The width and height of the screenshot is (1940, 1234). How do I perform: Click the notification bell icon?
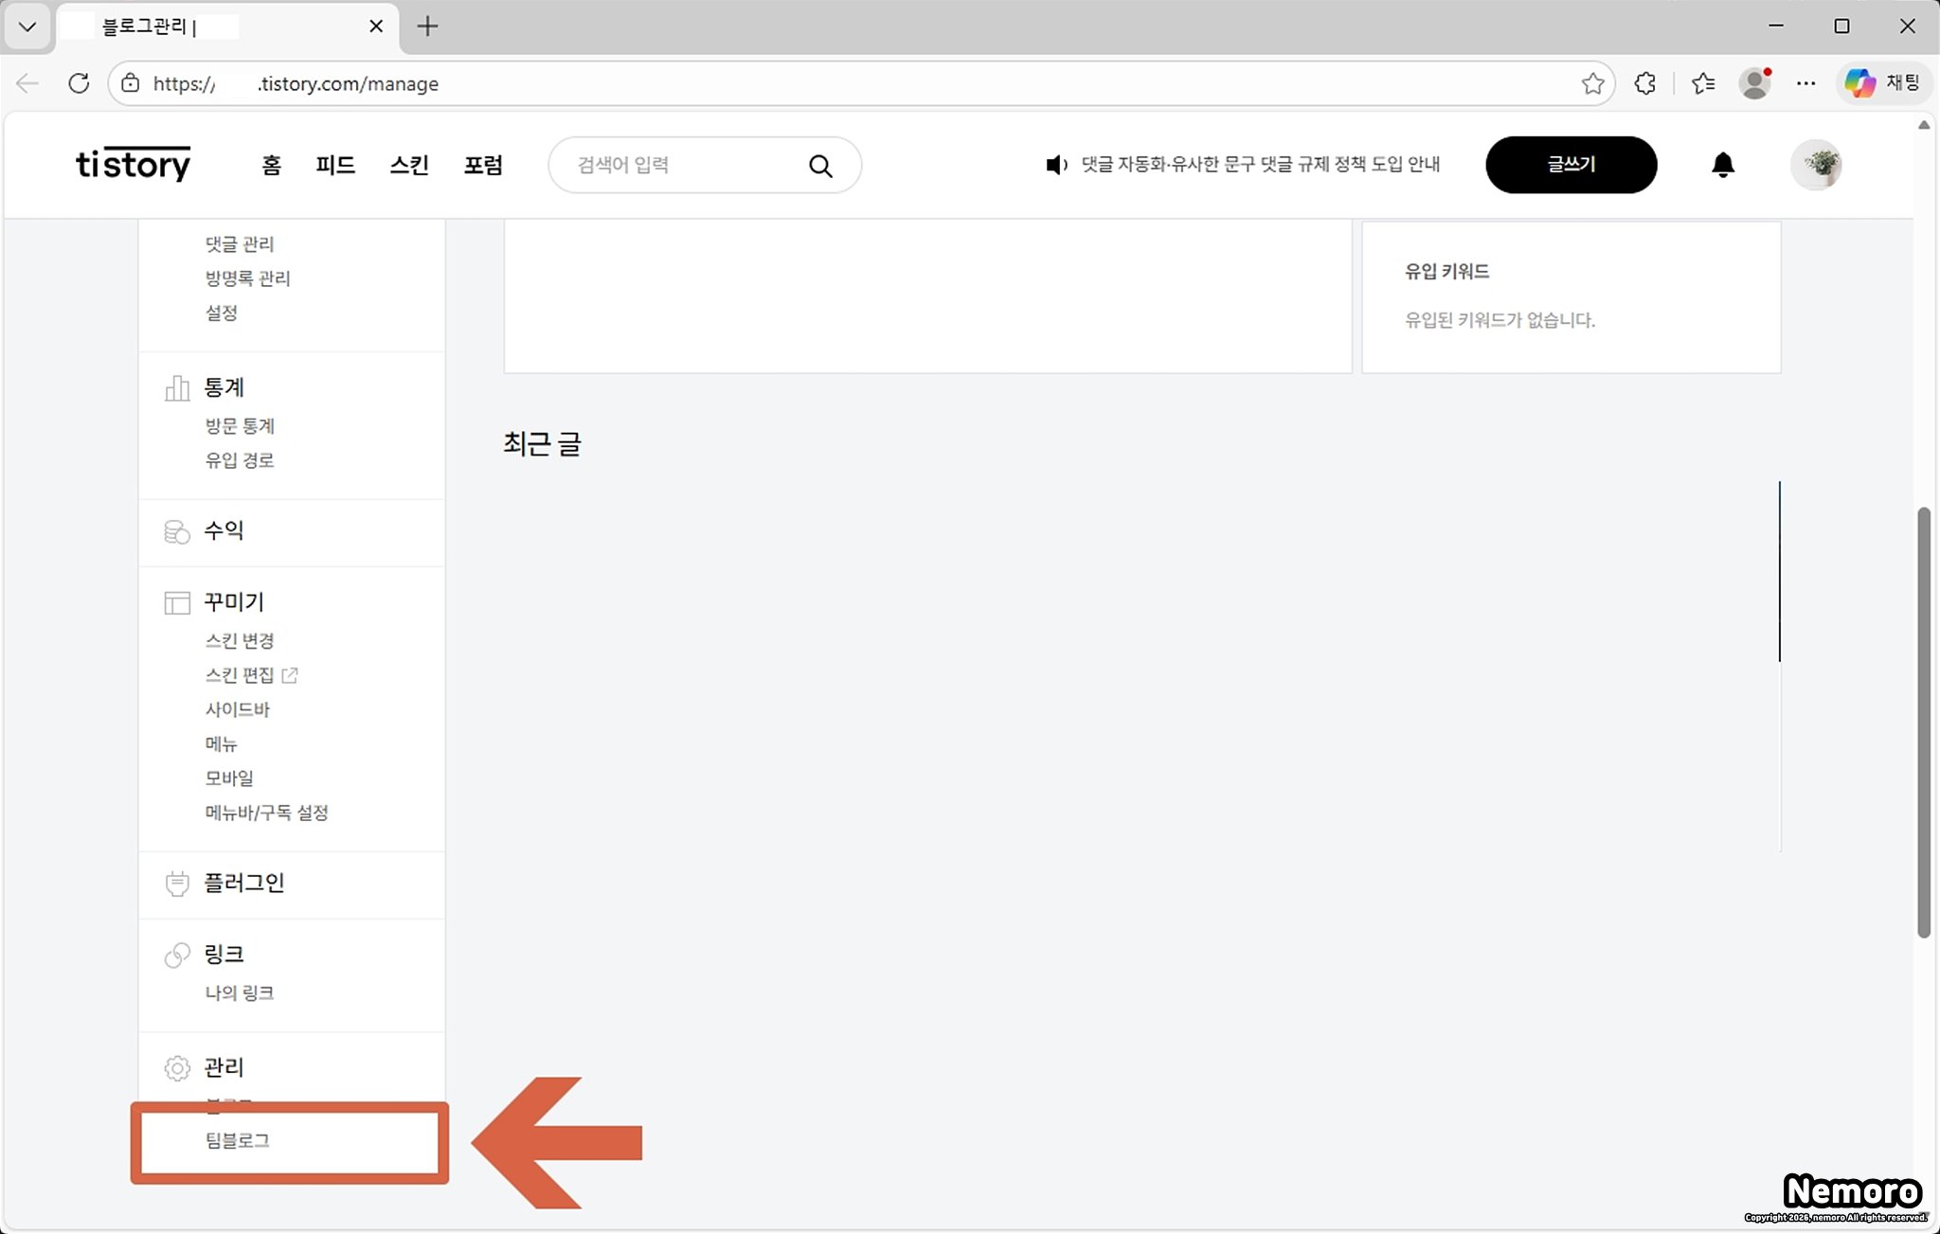(1722, 165)
